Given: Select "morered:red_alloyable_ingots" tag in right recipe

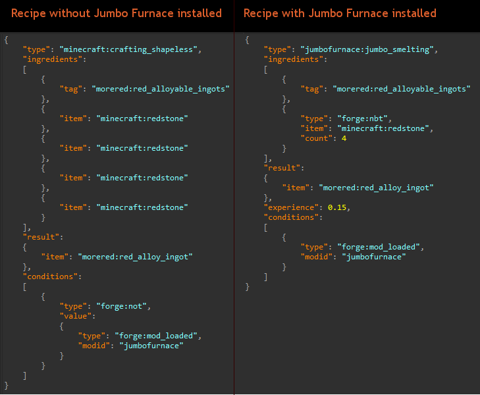Looking at the screenshot, I should (402, 89).
